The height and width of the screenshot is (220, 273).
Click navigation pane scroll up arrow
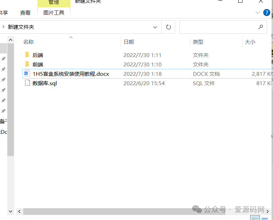pyautogui.click(x=10, y=40)
